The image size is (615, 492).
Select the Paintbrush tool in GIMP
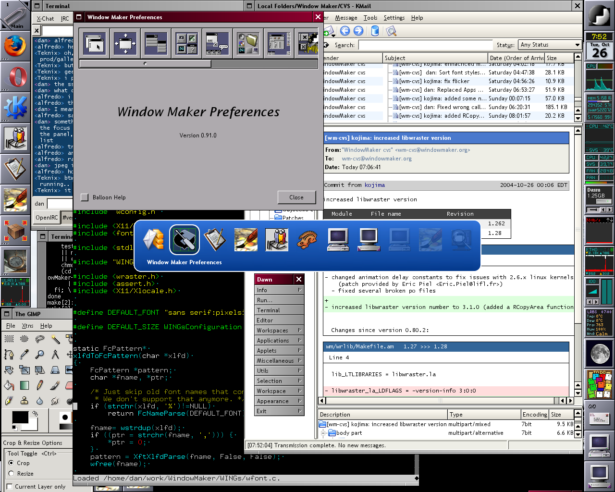(55, 385)
